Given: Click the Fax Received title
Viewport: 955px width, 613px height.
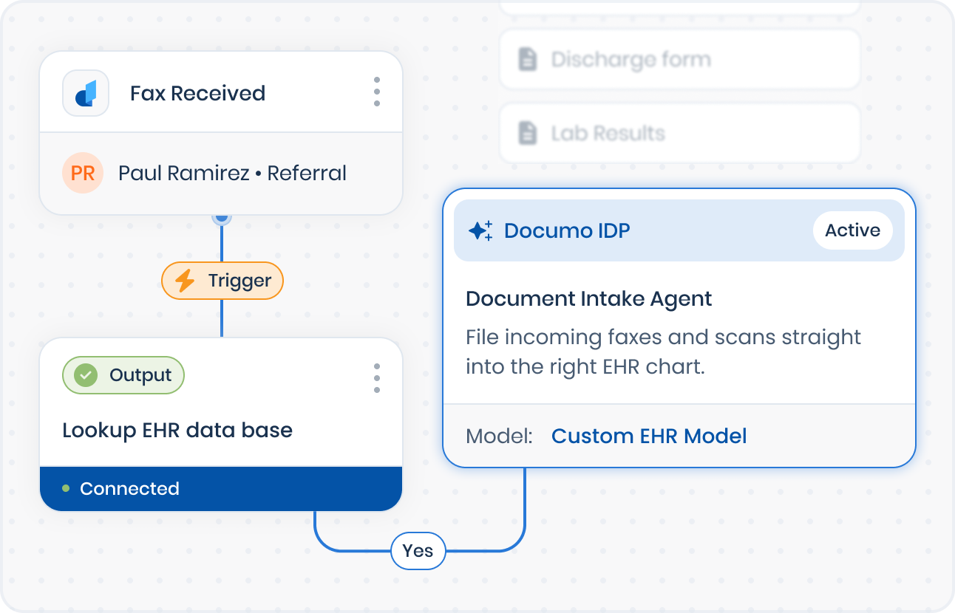Looking at the screenshot, I should click(197, 93).
